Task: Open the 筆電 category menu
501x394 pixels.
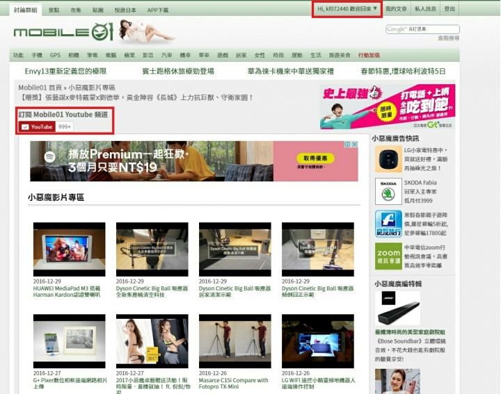Action: coord(93,55)
